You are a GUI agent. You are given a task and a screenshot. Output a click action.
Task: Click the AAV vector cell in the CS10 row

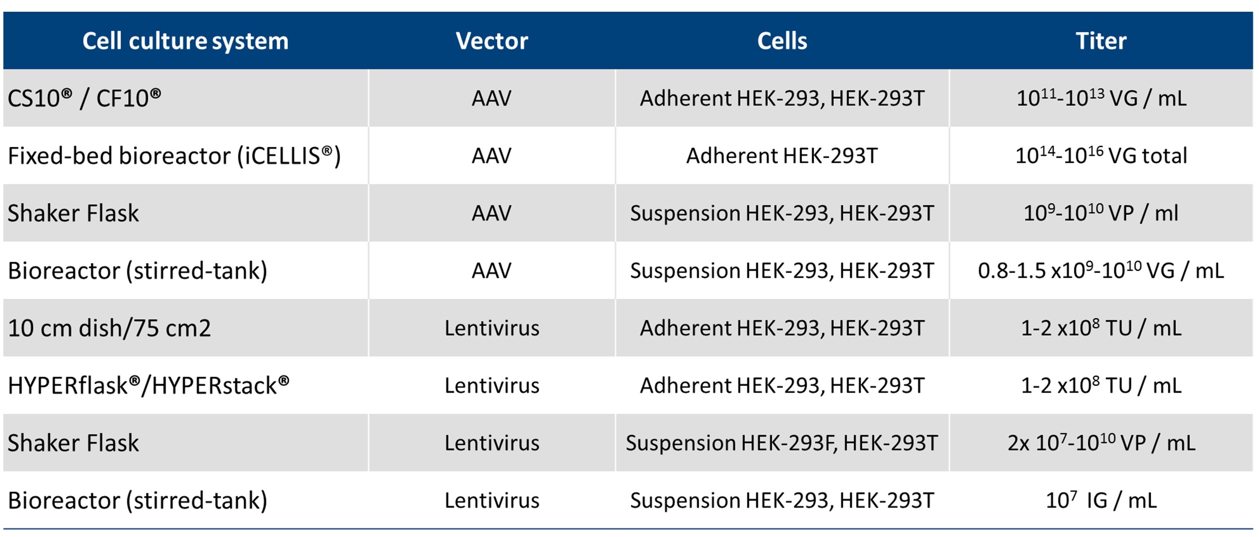coord(492,98)
